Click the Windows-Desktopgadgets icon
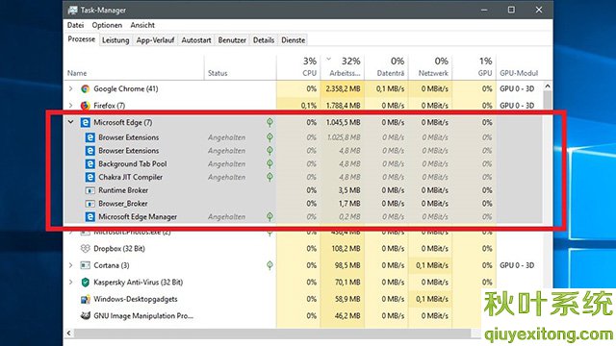This screenshot has height=346, width=616. [86, 299]
